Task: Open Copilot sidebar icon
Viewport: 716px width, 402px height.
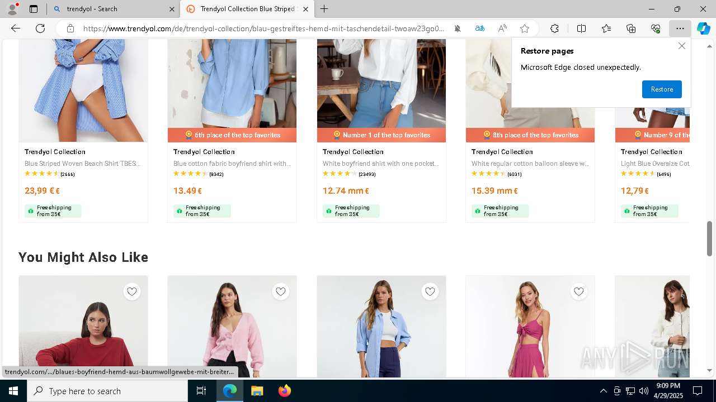Action: click(703, 28)
